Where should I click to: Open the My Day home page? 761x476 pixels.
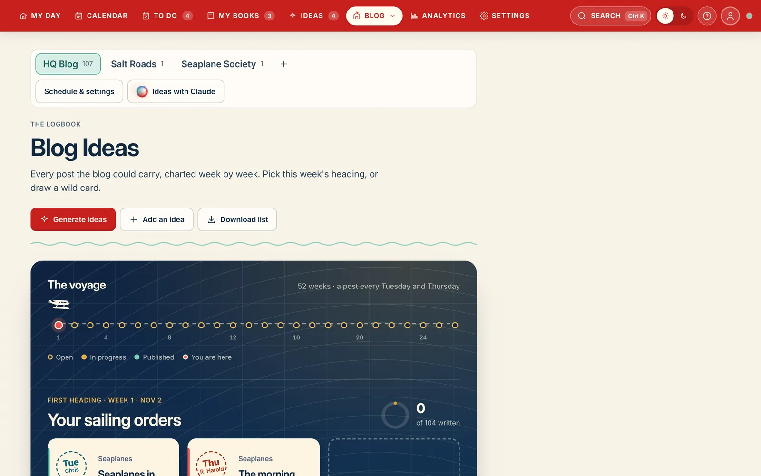(x=40, y=16)
